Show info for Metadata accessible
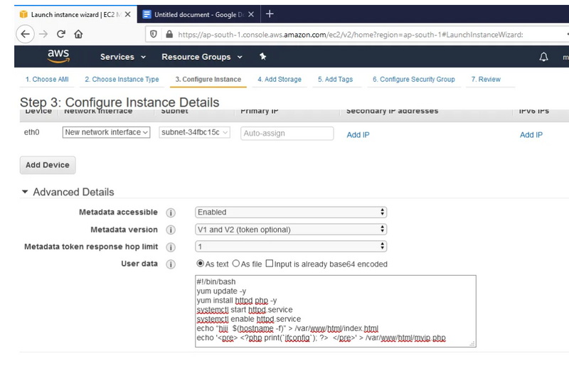The height and width of the screenshot is (366, 569). [171, 212]
